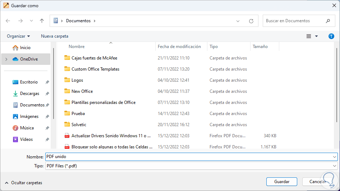Click the help question mark icon
Viewport: 340px width, 191px height.
click(x=331, y=36)
